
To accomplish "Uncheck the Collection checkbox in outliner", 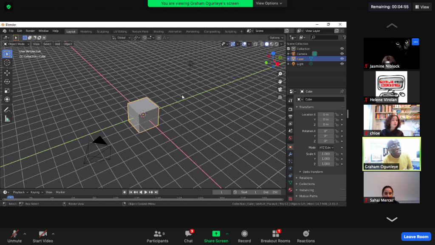I will point(289,48).
